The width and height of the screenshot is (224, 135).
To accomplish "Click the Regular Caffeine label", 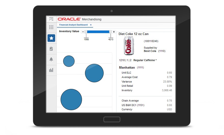I will pos(145,60).
